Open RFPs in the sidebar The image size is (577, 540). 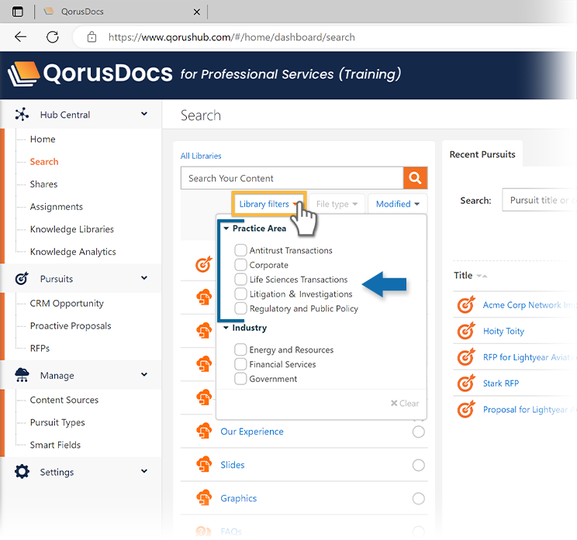click(40, 348)
